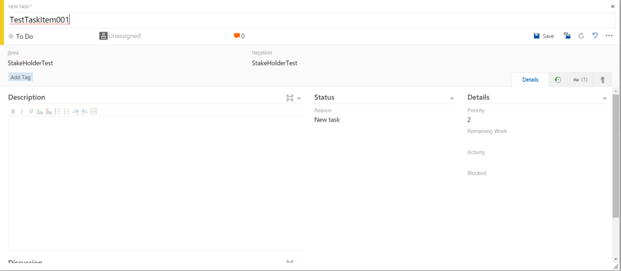This screenshot has width=621, height=271.
Task: Maximize the Discussion section
Action: coord(289,262)
